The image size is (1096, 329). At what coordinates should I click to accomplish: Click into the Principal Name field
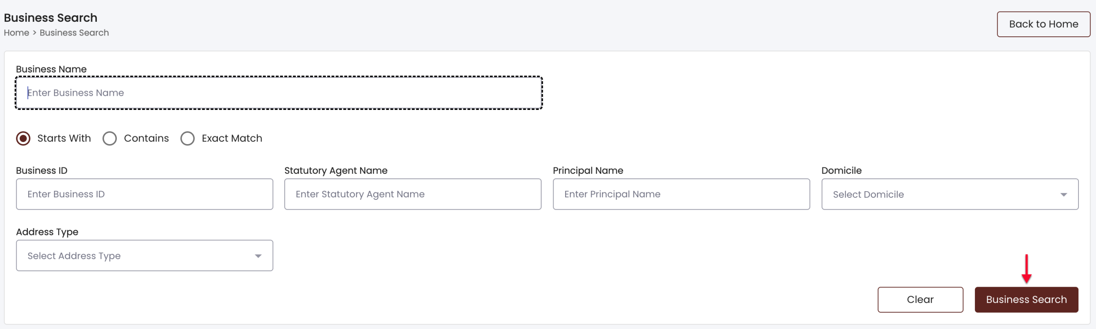coord(681,194)
